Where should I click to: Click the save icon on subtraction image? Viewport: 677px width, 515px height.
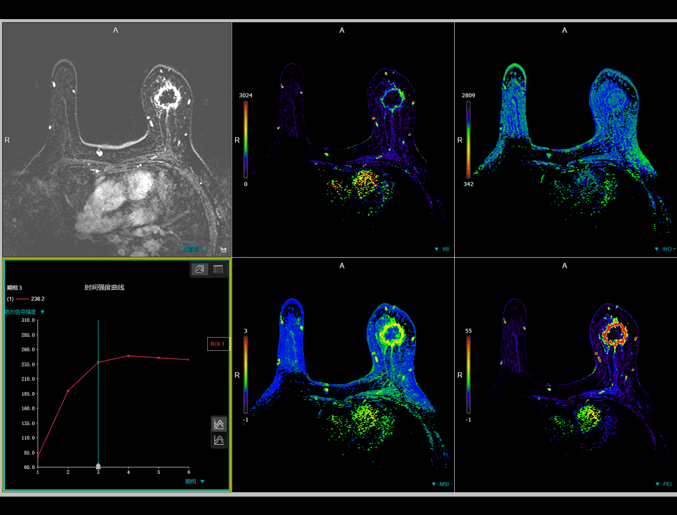223,250
